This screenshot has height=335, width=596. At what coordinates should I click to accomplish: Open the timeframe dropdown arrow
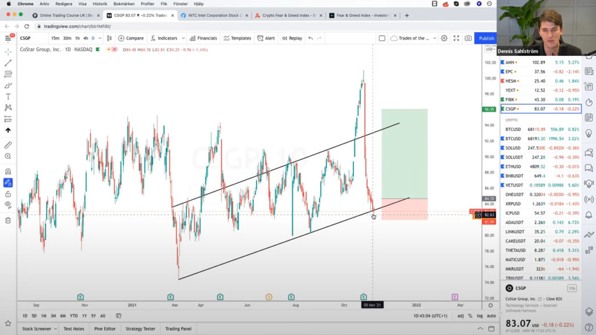(100, 38)
